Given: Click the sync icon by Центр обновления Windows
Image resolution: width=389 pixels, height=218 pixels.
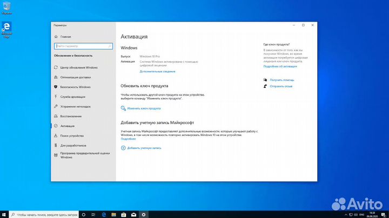Looking at the screenshot, I should pos(56,67).
